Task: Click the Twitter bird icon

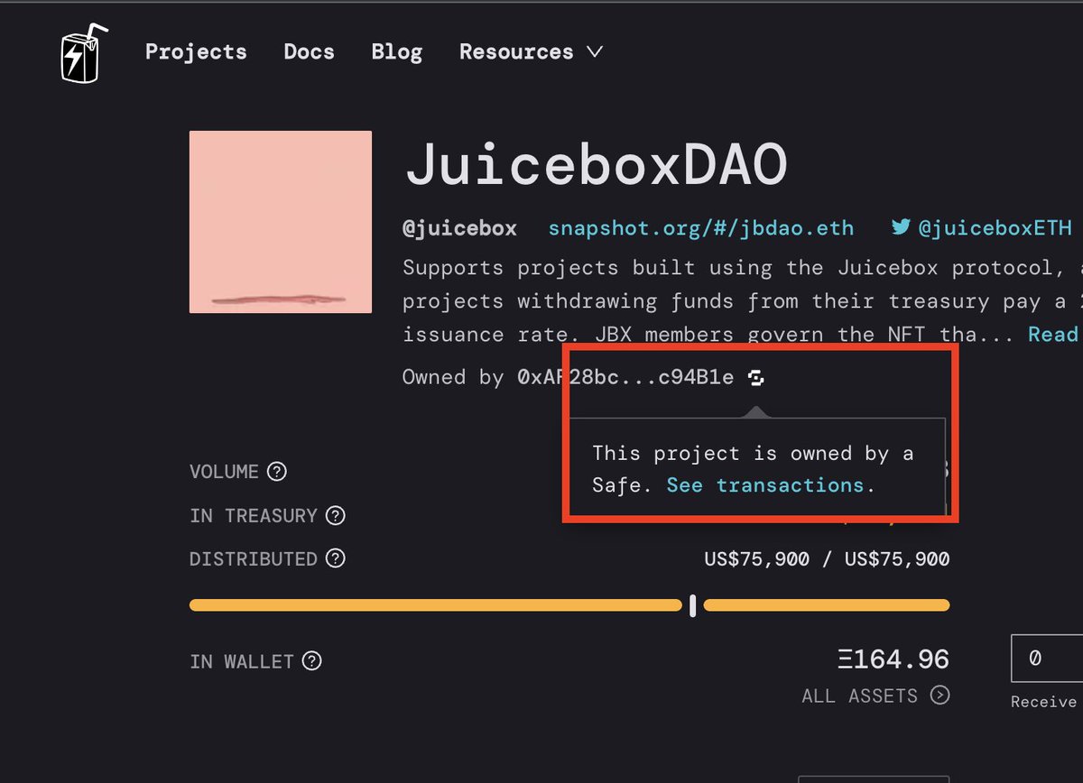Action: tap(901, 227)
